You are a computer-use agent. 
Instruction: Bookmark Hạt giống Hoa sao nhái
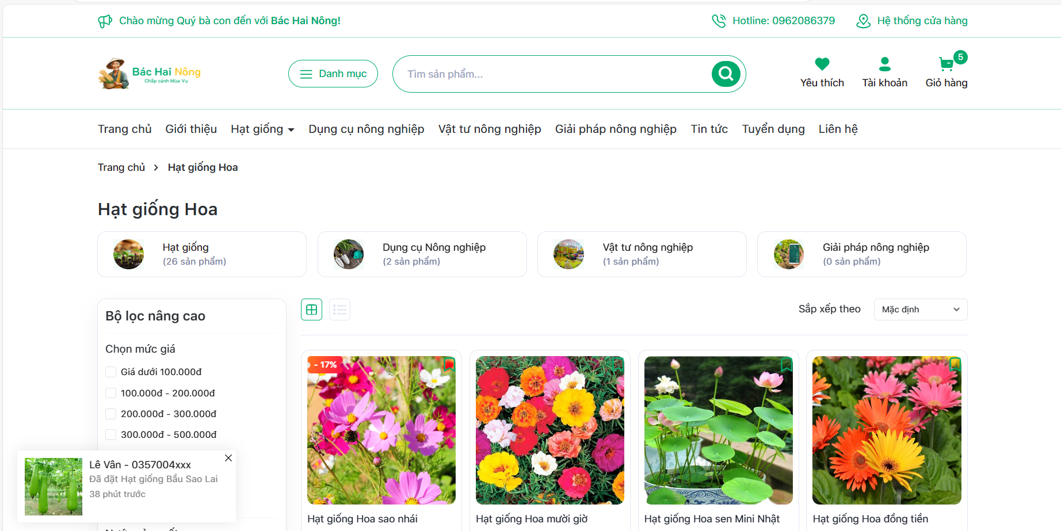(449, 364)
